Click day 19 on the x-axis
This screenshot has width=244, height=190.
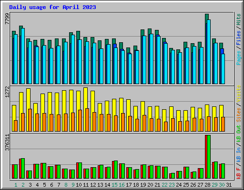143,185
